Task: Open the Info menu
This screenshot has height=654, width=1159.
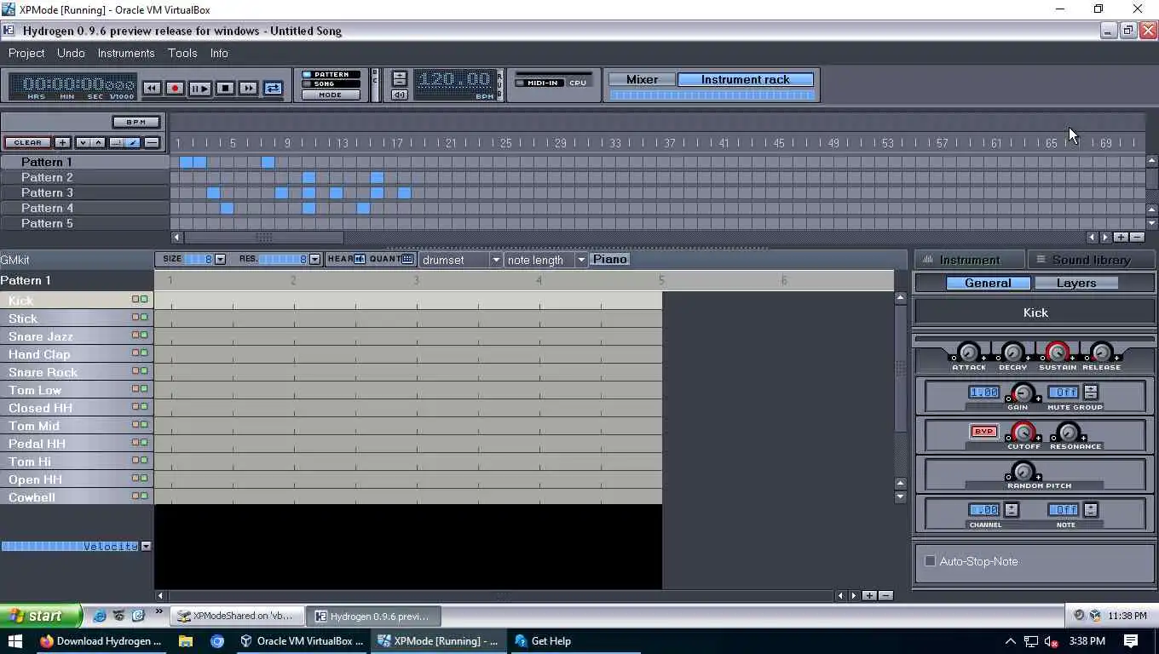Action: click(219, 53)
